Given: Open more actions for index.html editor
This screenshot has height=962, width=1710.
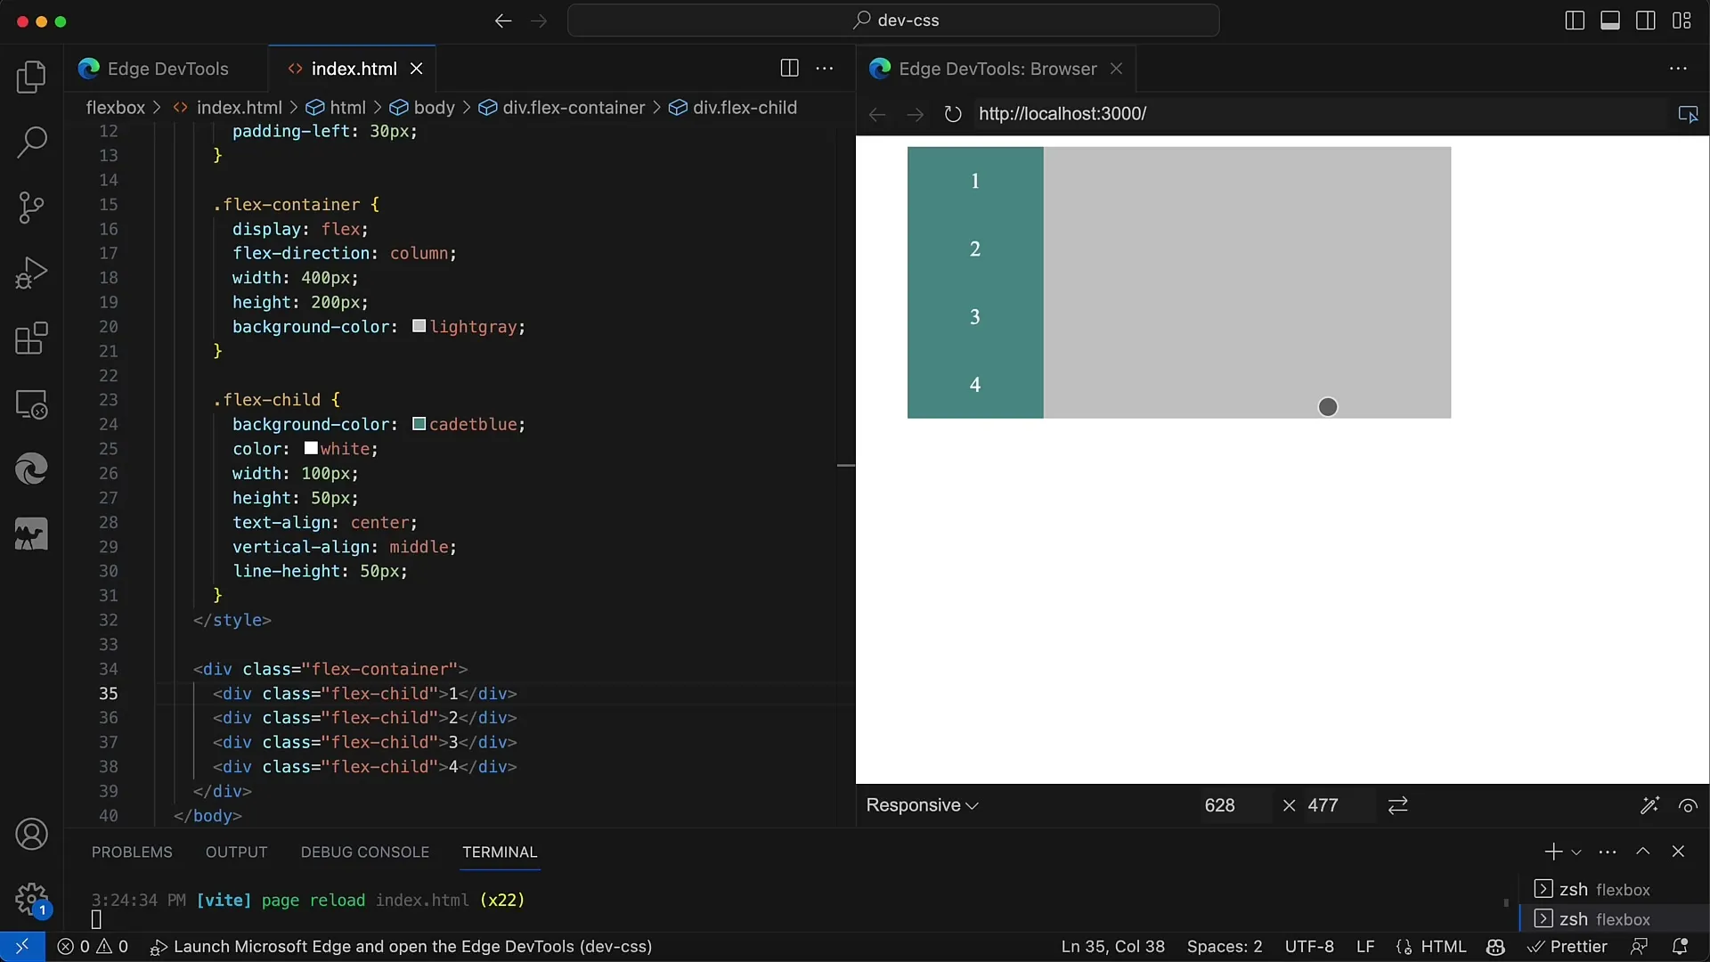Looking at the screenshot, I should (825, 69).
